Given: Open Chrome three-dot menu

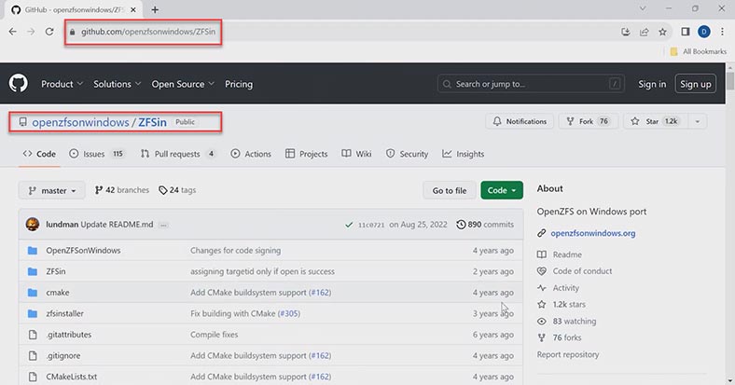Looking at the screenshot, I should pos(722,32).
